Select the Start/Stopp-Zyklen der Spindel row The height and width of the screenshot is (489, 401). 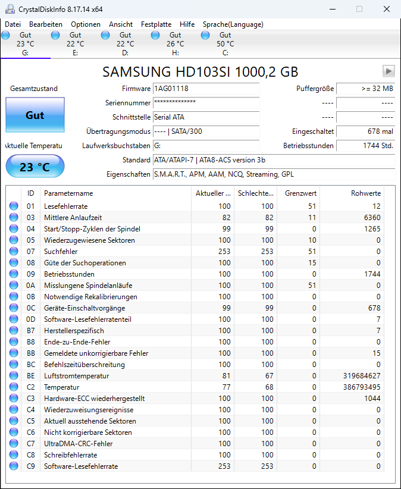195,228
